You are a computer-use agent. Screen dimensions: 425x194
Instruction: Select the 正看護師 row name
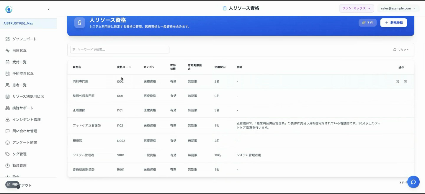(x=79, y=110)
